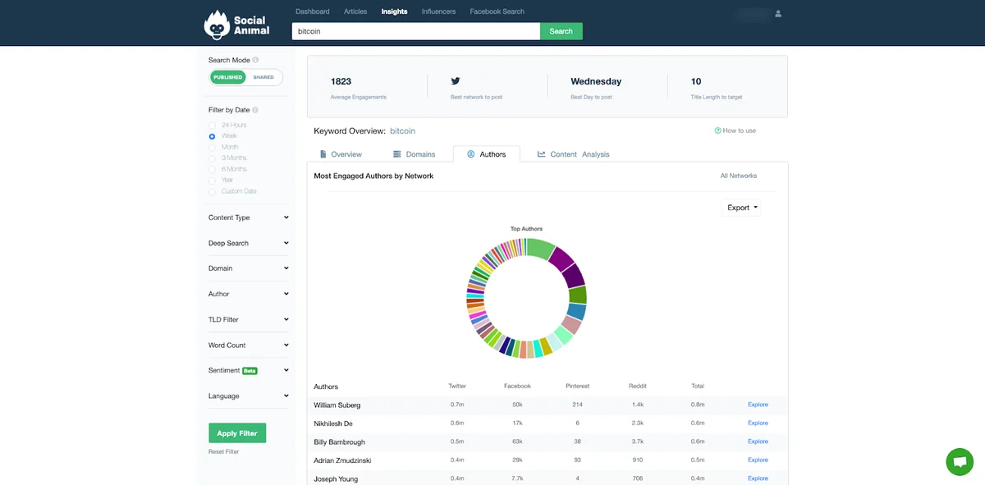Click Explore for Billy Bambrough

click(758, 442)
